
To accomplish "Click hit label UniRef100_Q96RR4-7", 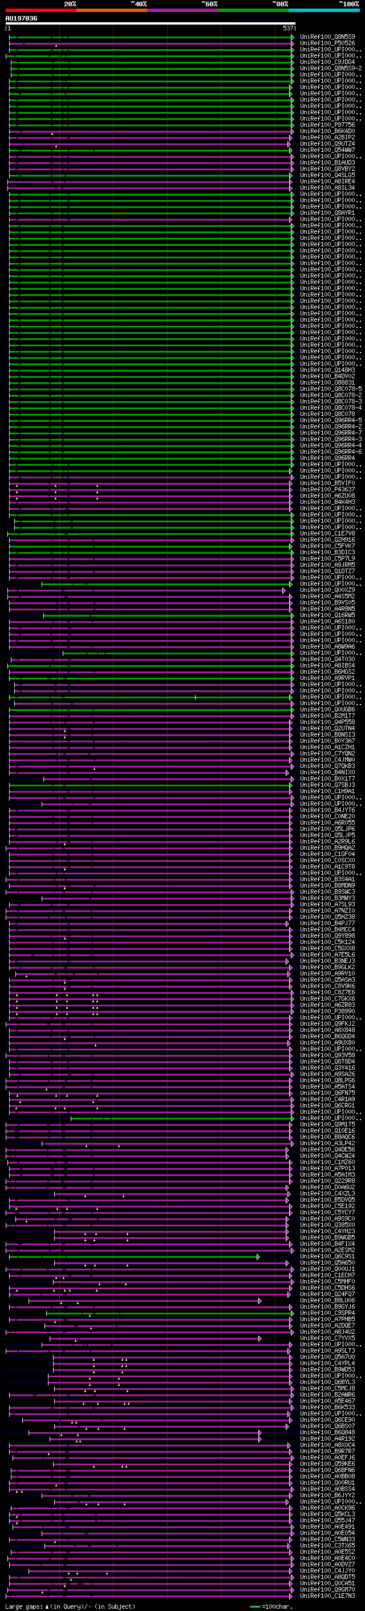I will coord(331,433).
